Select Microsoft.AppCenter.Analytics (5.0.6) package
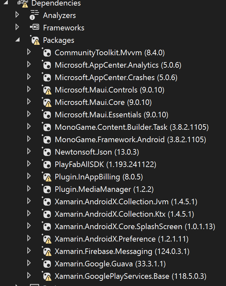Viewport: 226px width, 286px height. point(118,65)
